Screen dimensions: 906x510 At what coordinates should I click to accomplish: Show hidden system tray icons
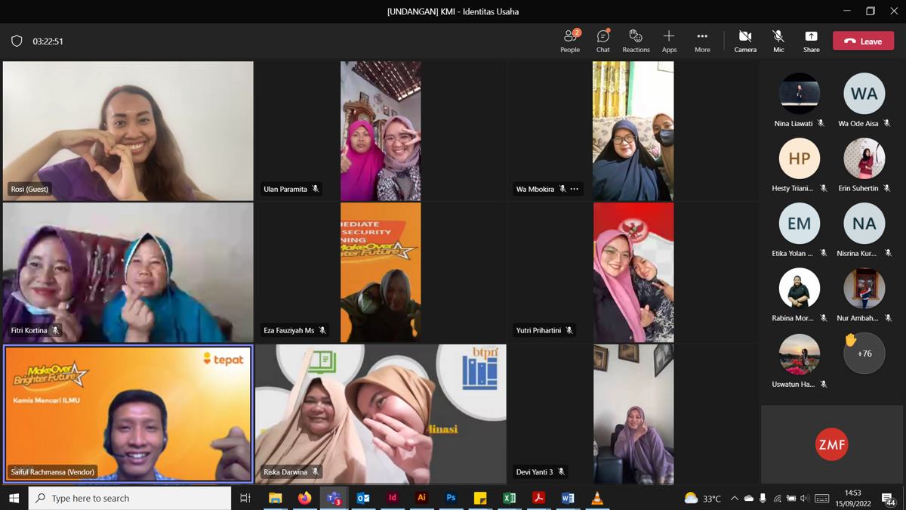click(x=734, y=498)
